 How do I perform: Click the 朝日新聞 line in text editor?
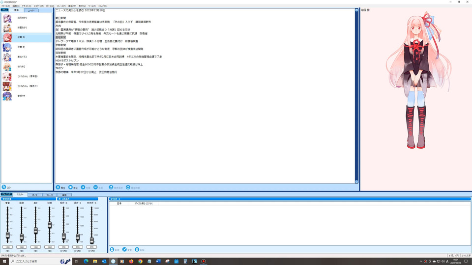[x=61, y=18]
